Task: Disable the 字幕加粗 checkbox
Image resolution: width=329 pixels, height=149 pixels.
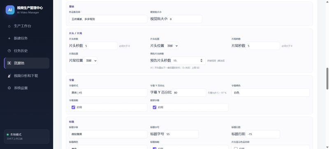Action: point(73,107)
